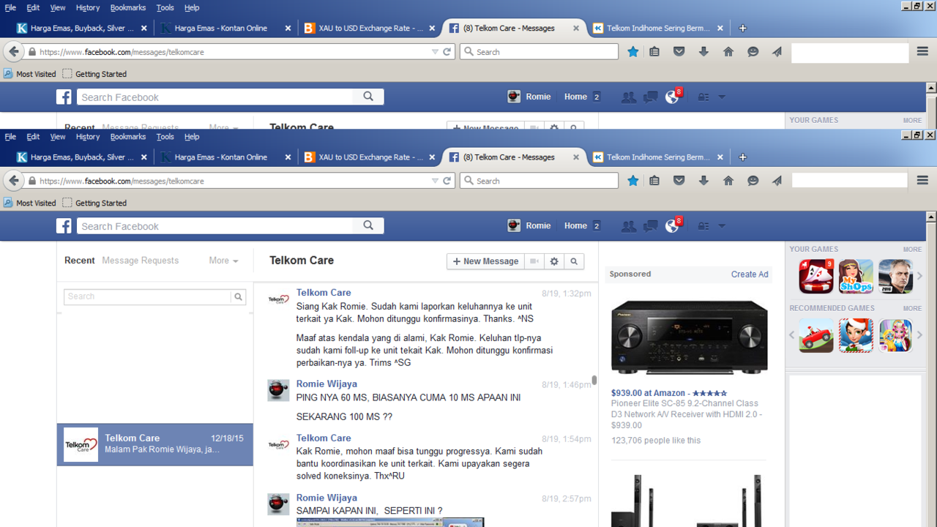Start a video call with Telkom Care
The width and height of the screenshot is (937, 527).
coord(535,261)
